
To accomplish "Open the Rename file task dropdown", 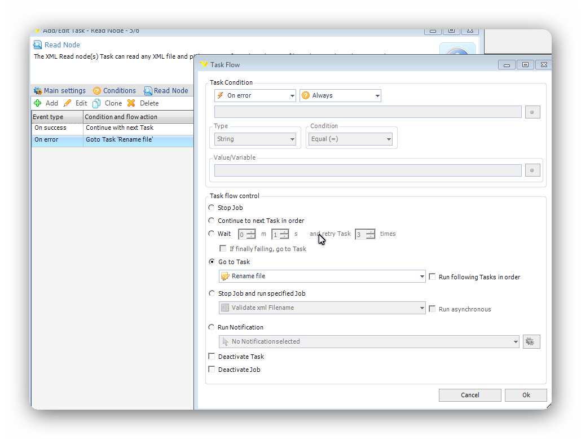I will (322, 276).
